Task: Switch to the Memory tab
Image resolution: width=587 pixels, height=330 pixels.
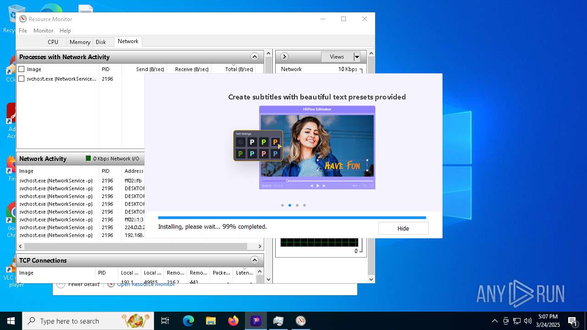Action: pyautogui.click(x=80, y=42)
